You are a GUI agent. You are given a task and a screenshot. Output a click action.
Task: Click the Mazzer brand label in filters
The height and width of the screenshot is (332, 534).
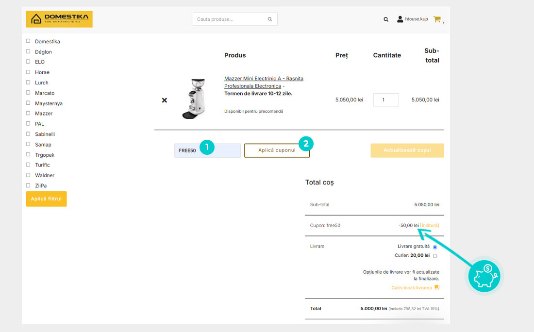click(44, 114)
